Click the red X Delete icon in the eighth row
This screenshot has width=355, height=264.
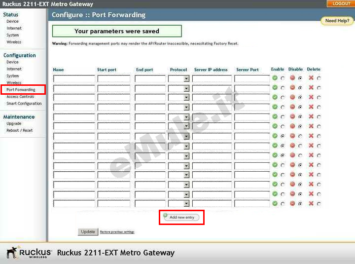point(311,146)
